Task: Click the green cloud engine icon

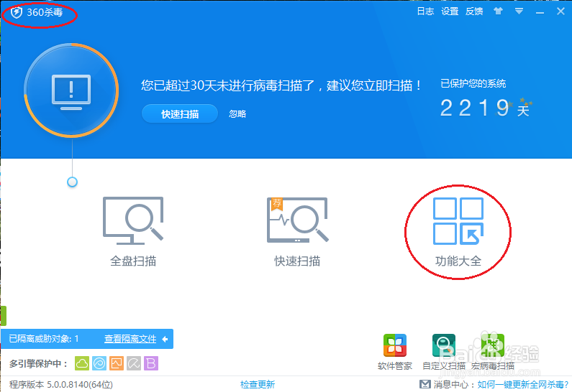Action: 82,363
